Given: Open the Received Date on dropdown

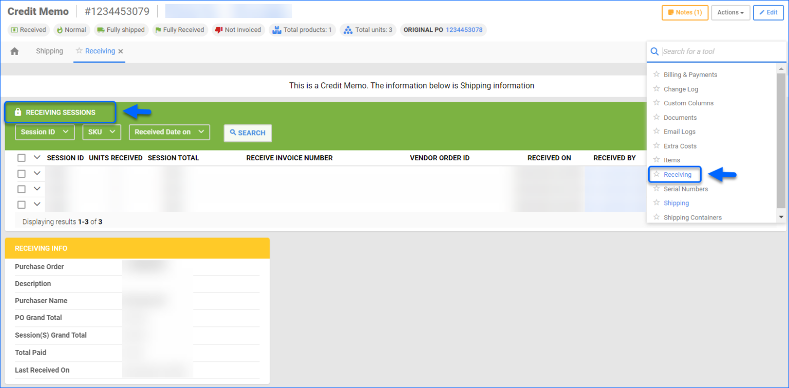Looking at the screenshot, I should coord(169,132).
